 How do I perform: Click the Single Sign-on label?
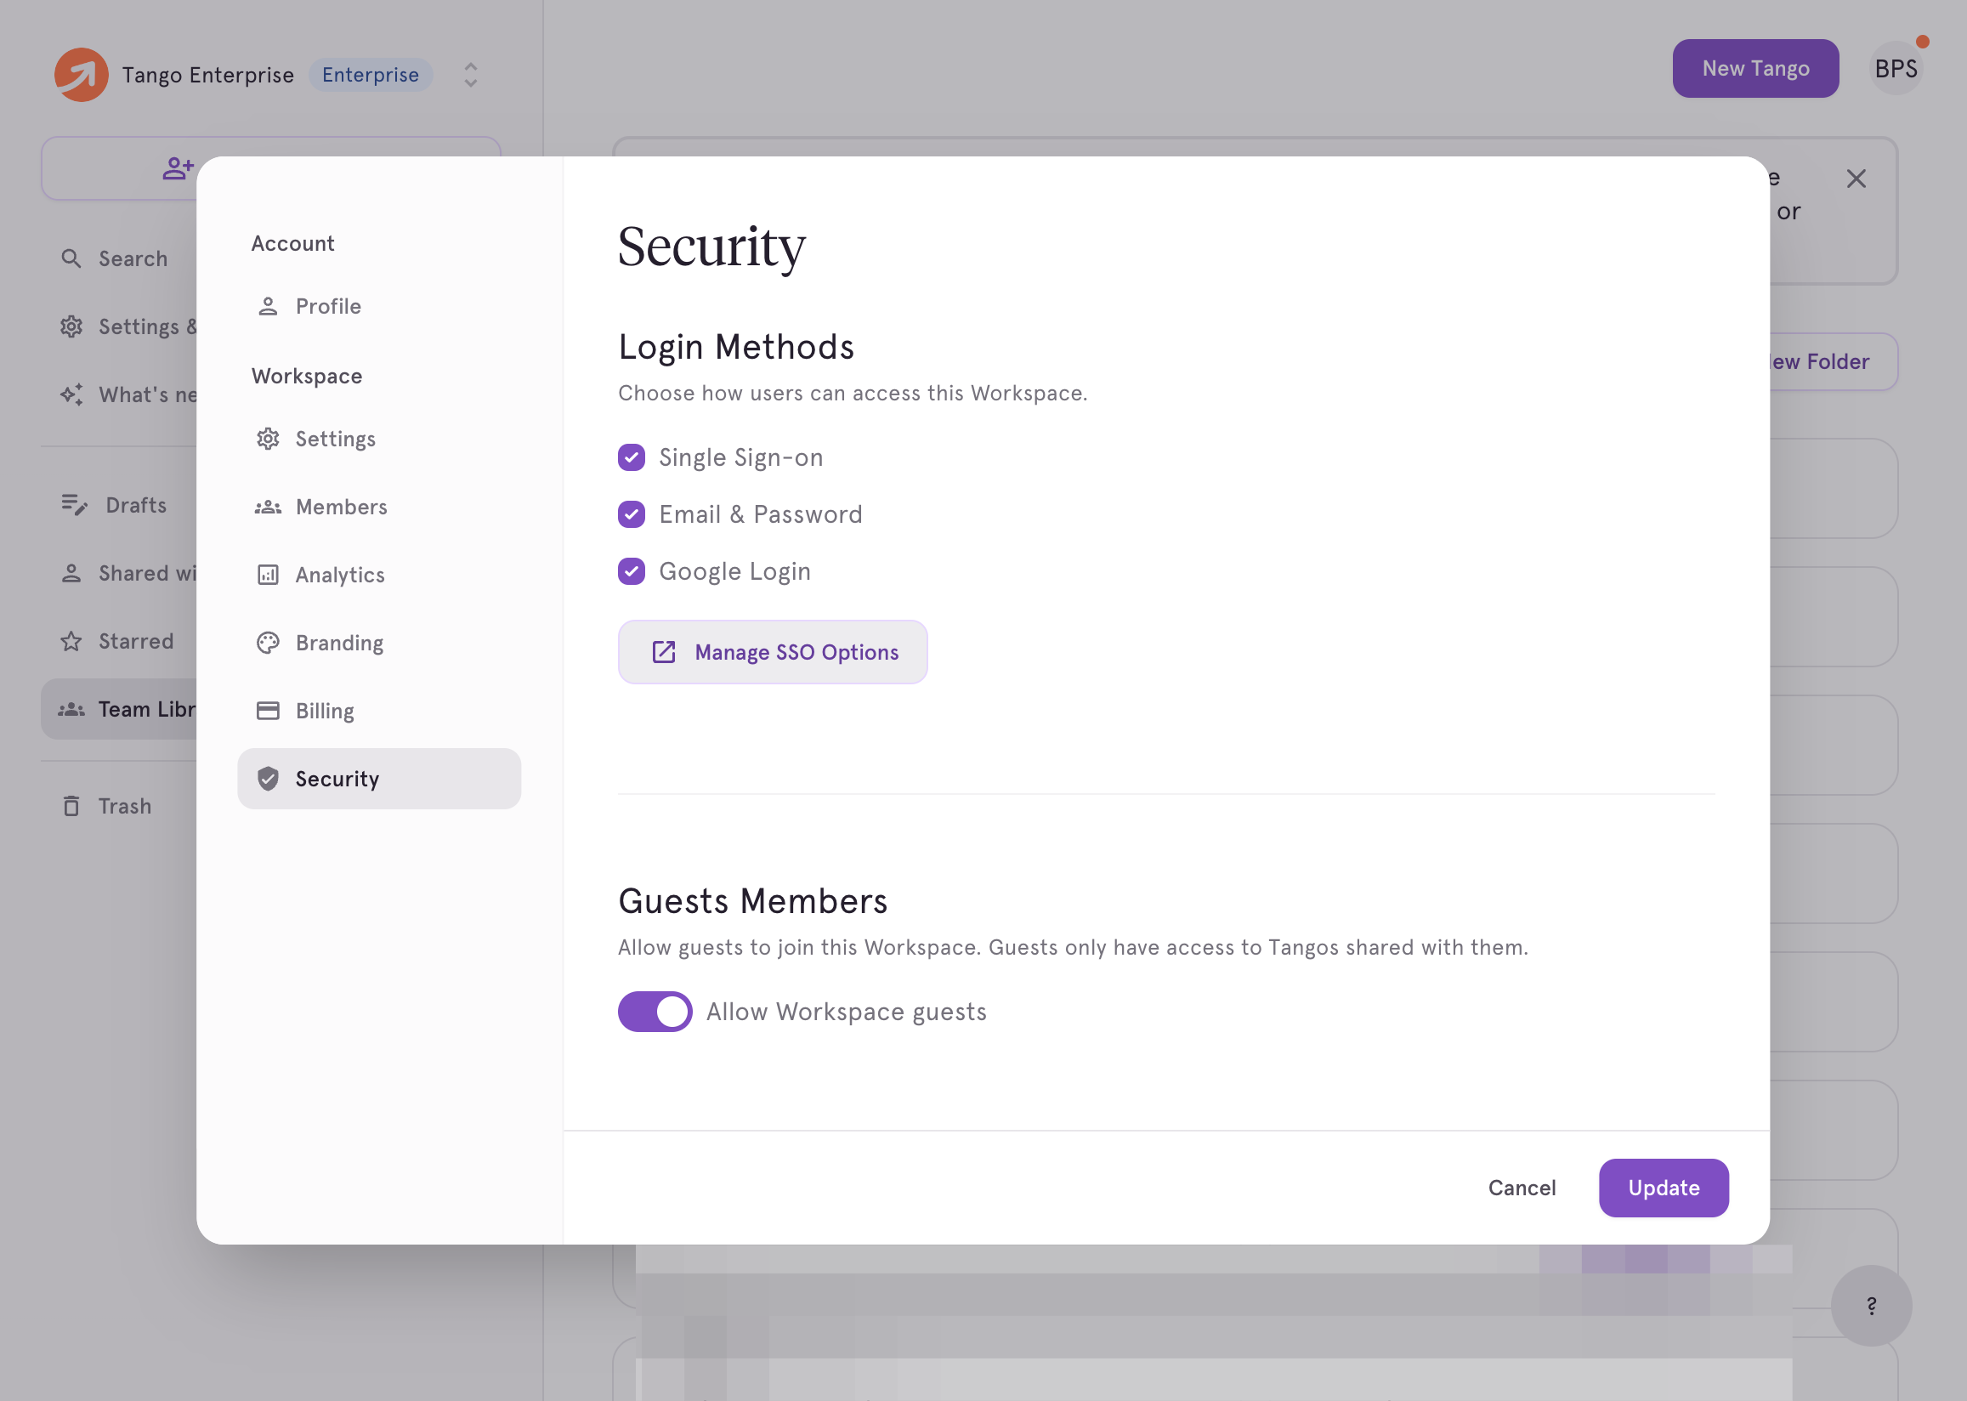coord(740,457)
